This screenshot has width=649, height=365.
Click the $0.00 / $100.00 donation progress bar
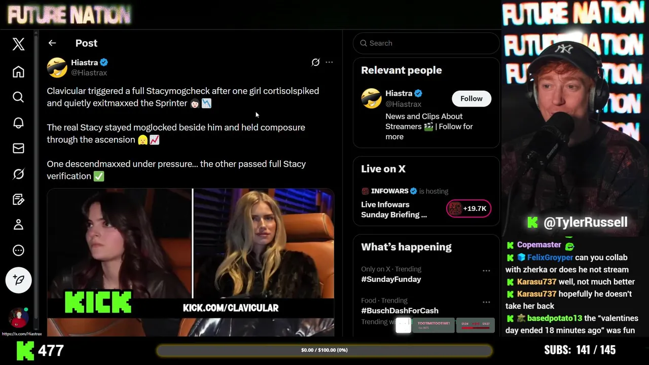pos(324,350)
